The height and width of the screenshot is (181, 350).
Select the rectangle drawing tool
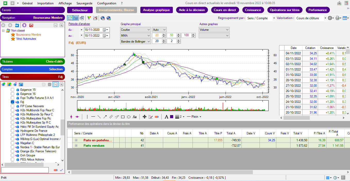123,117
